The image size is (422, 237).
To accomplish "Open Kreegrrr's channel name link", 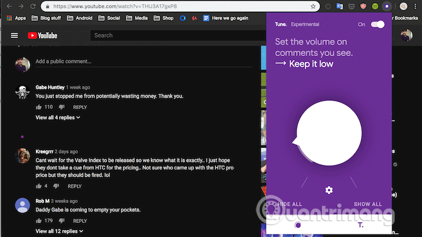I will coord(44,152).
